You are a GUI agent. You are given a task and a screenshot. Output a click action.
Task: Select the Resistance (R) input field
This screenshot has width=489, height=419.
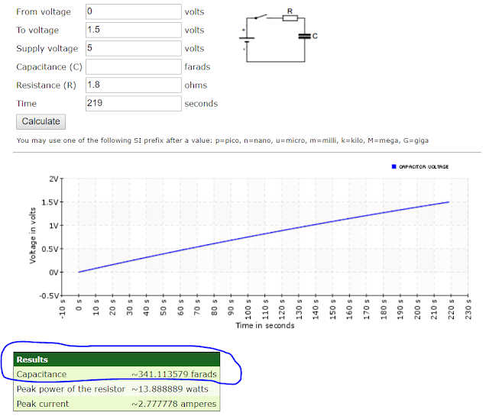coord(134,85)
